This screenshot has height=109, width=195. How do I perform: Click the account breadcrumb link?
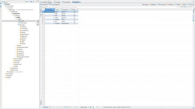coord(191,5)
